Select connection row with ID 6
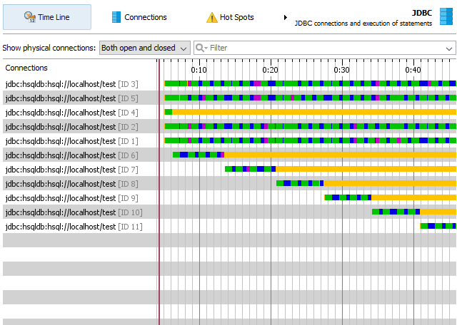This screenshot has width=457, height=325. coord(71,155)
